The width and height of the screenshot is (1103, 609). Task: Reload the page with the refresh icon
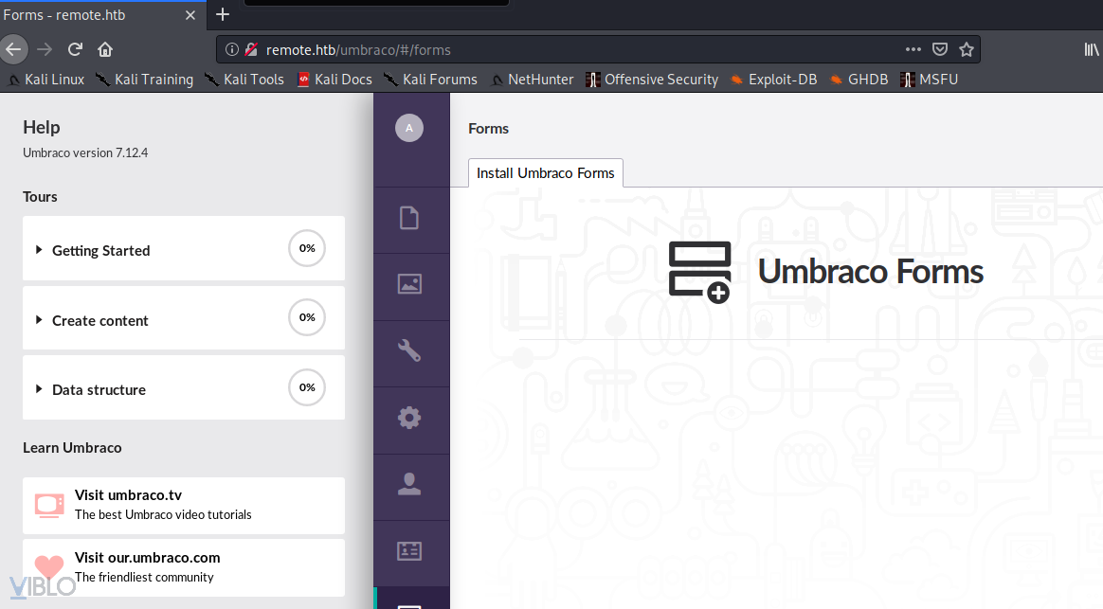pyautogui.click(x=75, y=49)
